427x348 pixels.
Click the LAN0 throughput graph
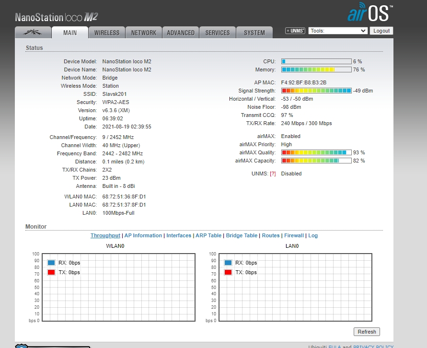point(296,287)
